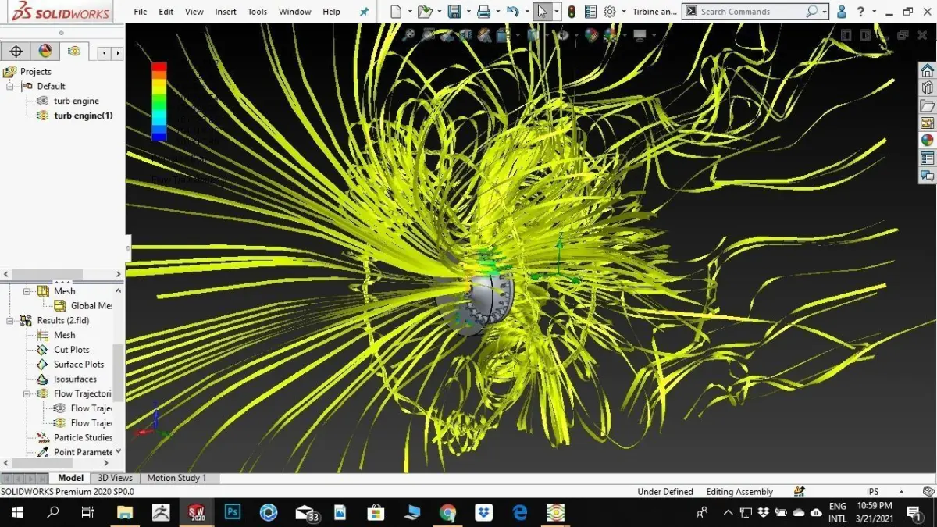
Task: Open the Window menu
Action: [295, 12]
